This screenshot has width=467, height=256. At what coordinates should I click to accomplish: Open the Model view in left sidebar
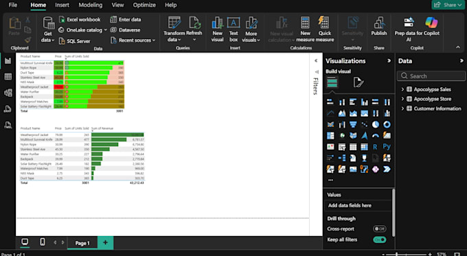tap(8, 93)
